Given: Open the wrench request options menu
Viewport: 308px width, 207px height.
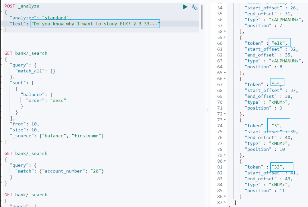Looking at the screenshot, I should [194, 7].
